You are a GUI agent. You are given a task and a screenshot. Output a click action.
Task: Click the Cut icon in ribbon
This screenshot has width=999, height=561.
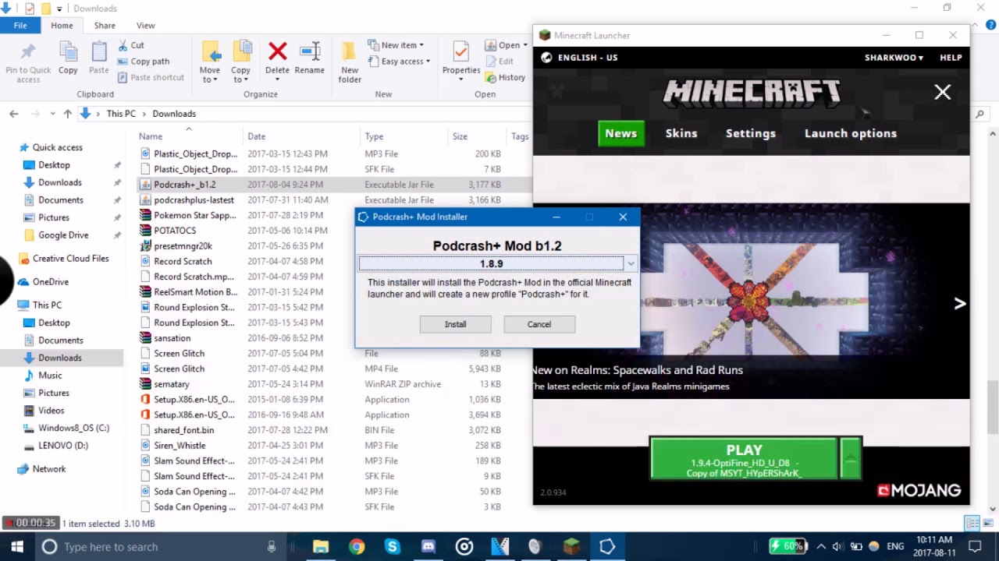pos(123,45)
